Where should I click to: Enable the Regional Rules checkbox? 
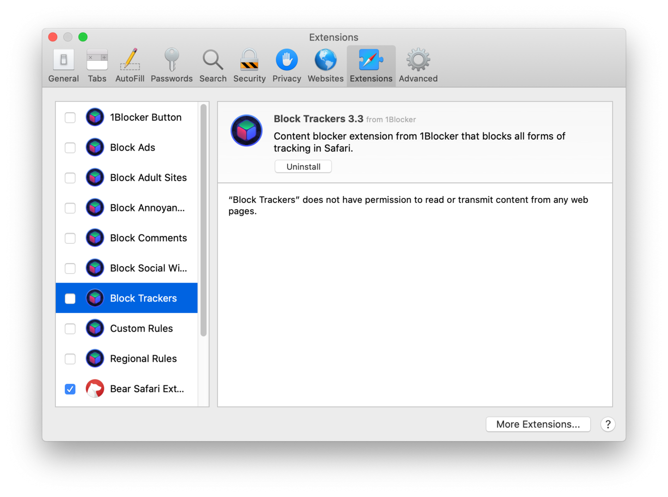click(70, 359)
